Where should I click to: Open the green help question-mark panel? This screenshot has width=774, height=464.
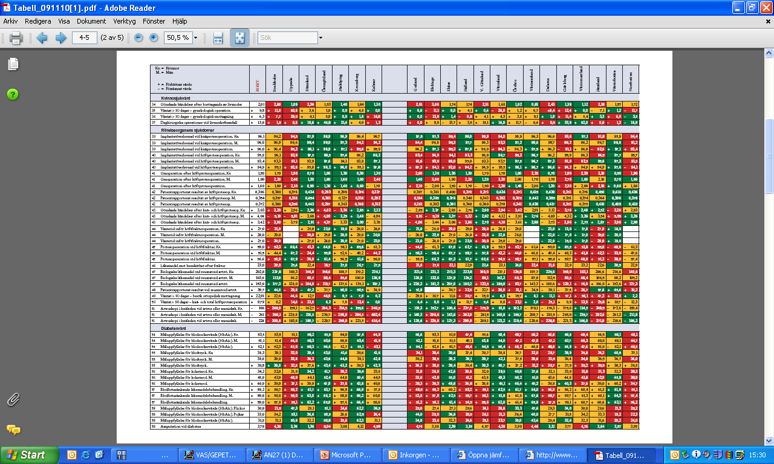pyautogui.click(x=13, y=94)
